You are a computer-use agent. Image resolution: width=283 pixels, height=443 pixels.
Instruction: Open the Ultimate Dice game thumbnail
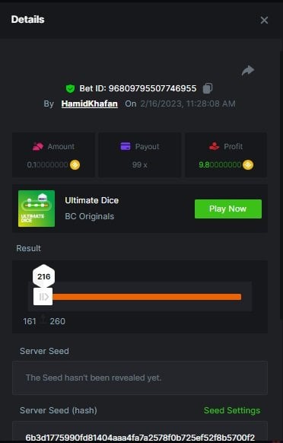[x=37, y=209]
